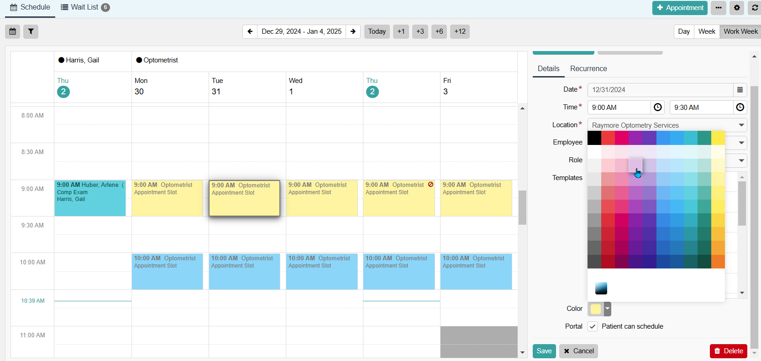Open the date field calendar icon
Viewport: 761px width, 361px height.
click(740, 90)
